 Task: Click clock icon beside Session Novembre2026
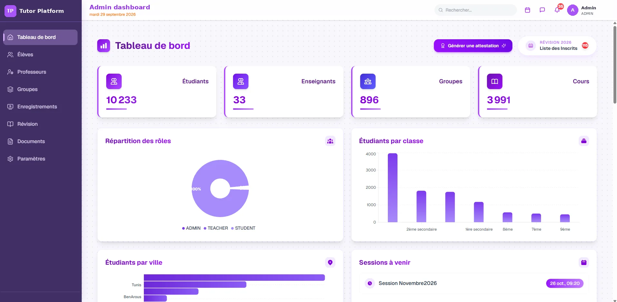coord(370,283)
